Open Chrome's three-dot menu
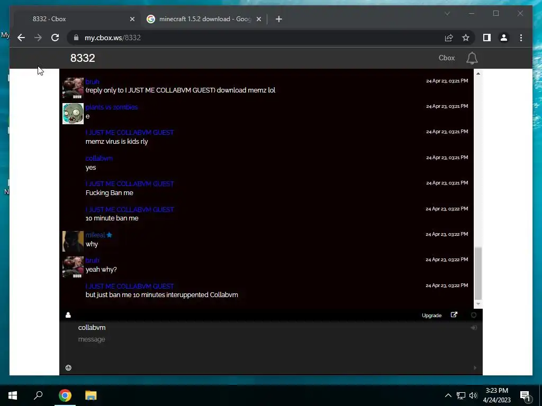Screen dimensions: 542x406 coord(521,38)
